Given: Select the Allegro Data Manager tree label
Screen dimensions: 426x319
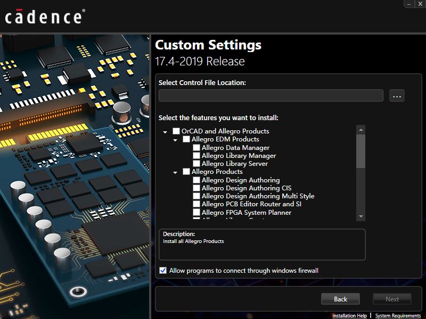Looking at the screenshot, I should click(x=235, y=148).
